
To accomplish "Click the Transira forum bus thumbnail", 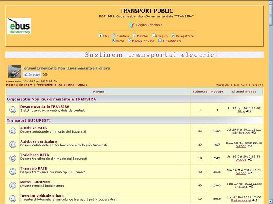I will point(14,71).
